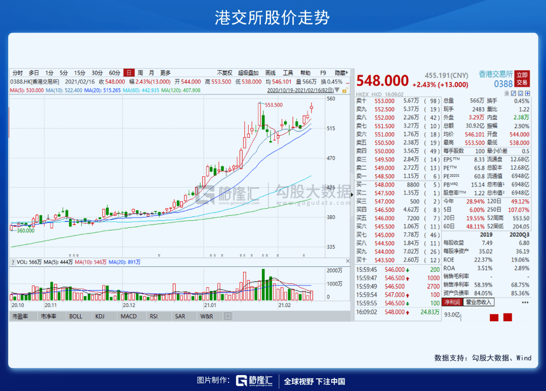Click the alert bell icon under 0388
Screen dimensions: 546x391
520,93
